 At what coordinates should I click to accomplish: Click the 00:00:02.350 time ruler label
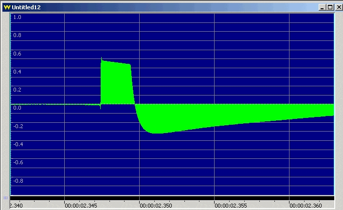pyautogui.click(x=157, y=206)
